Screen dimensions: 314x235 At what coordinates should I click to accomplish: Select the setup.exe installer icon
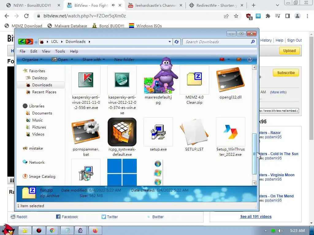tap(158, 132)
